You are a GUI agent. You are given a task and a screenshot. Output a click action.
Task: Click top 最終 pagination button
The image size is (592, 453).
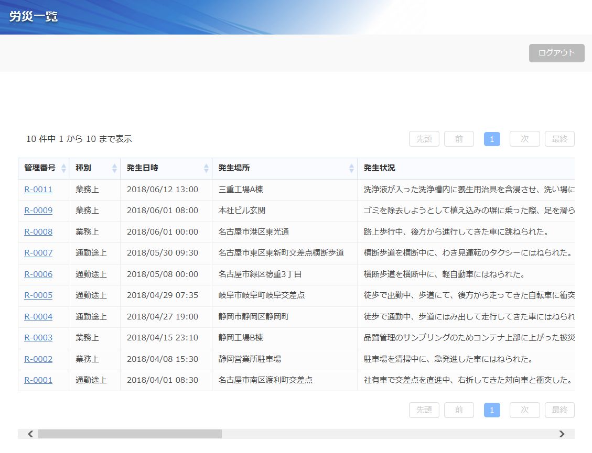point(559,139)
